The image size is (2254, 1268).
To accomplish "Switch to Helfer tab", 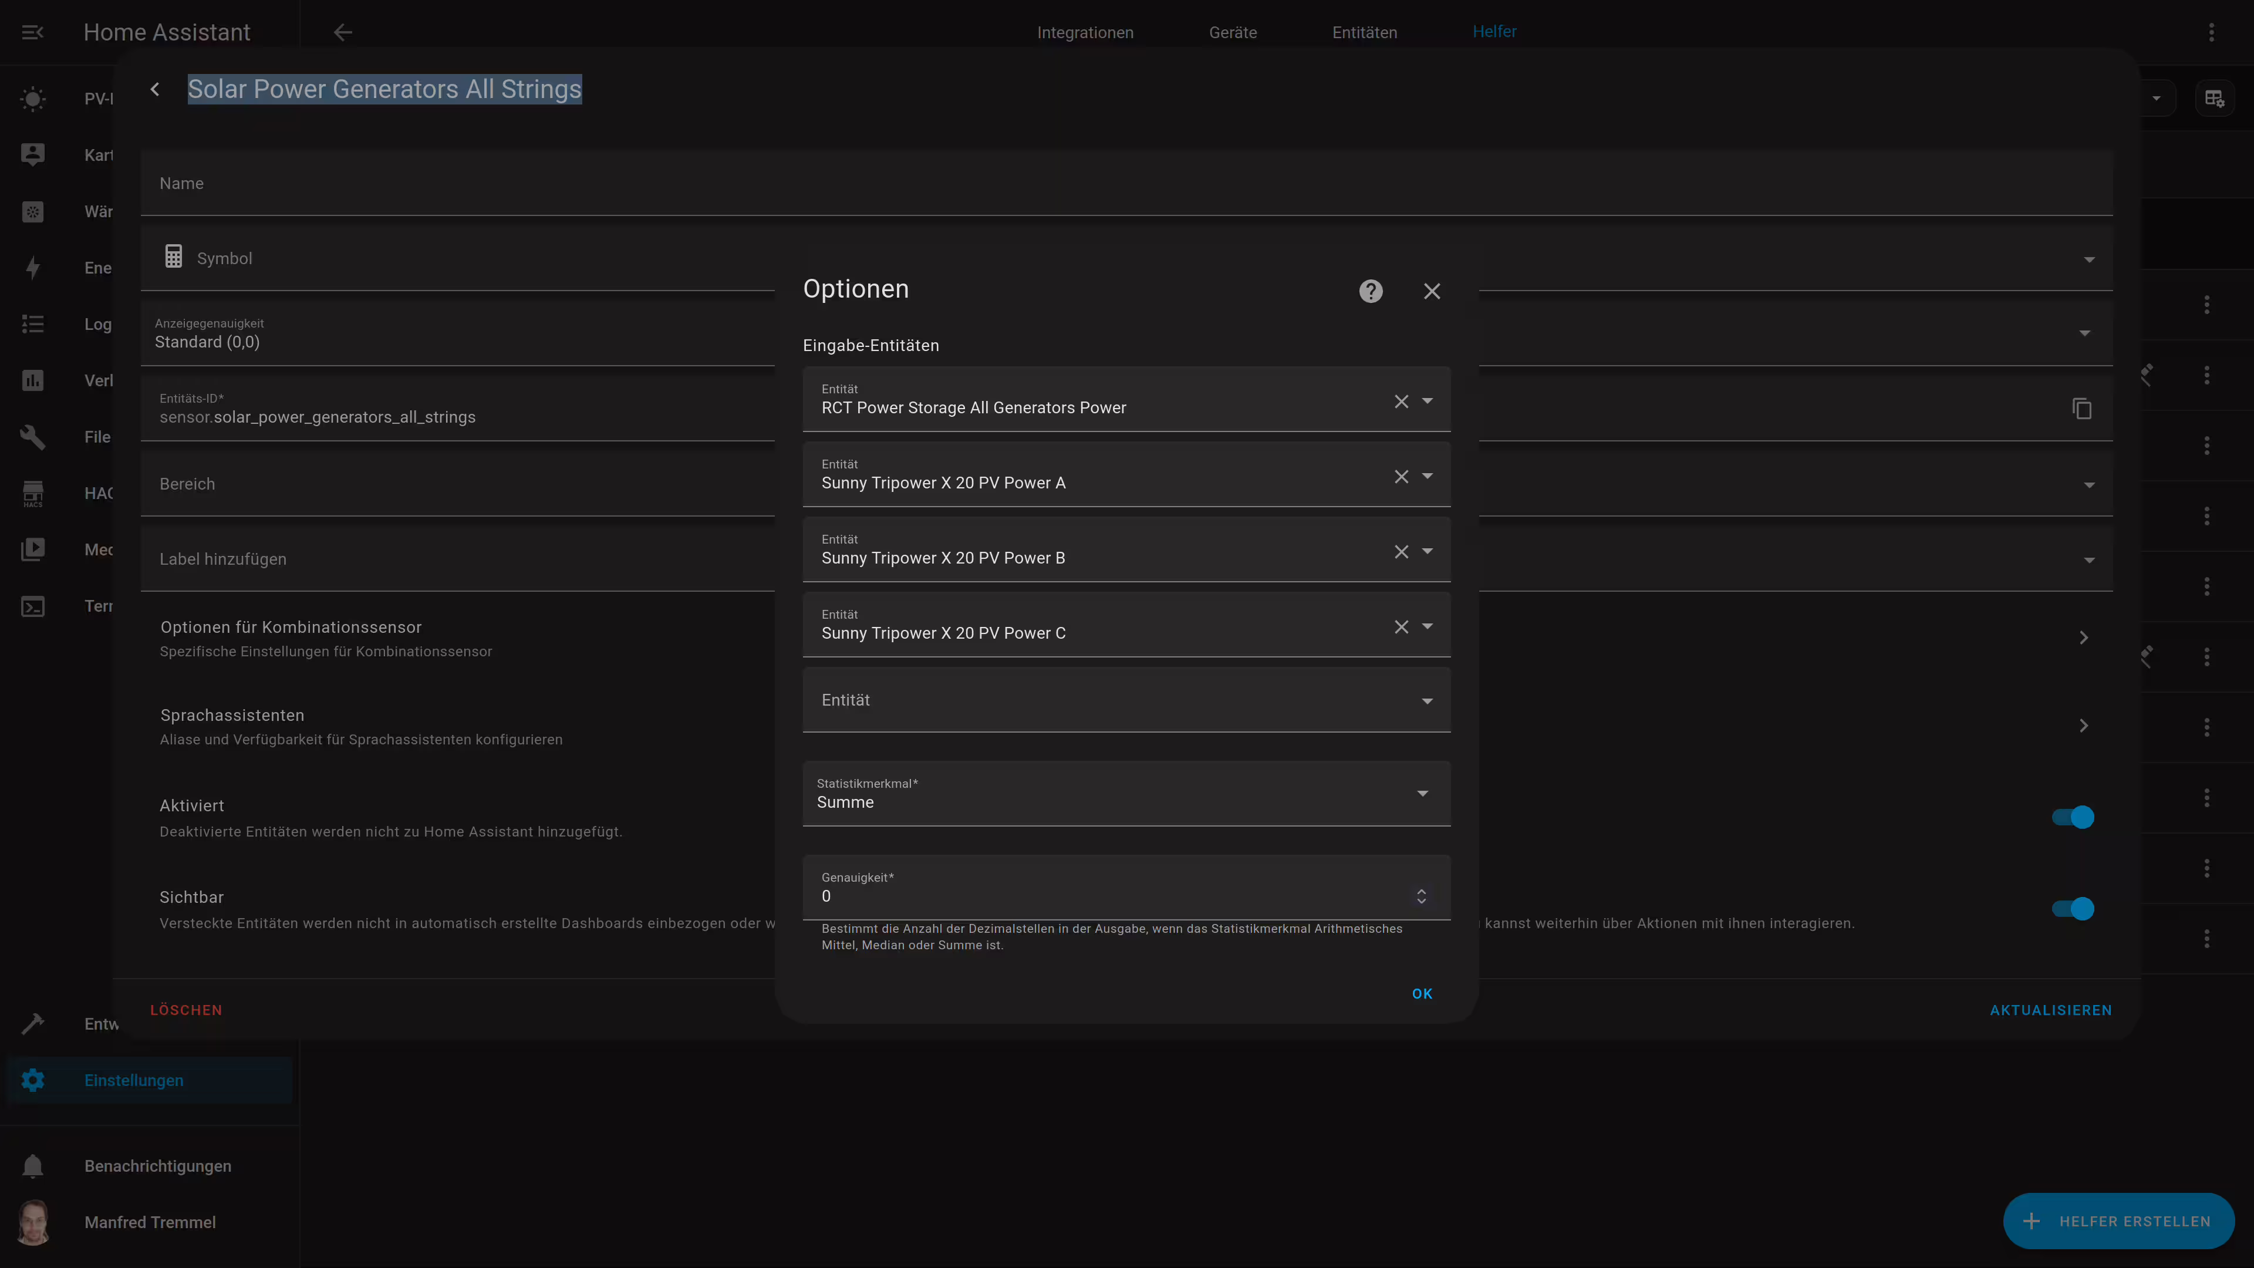I will [1494, 32].
